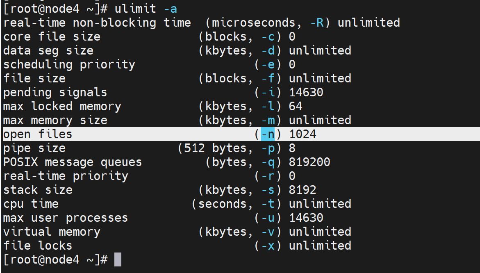Click the "max user processes" label
Screen dimensions: 480x273
66,218
